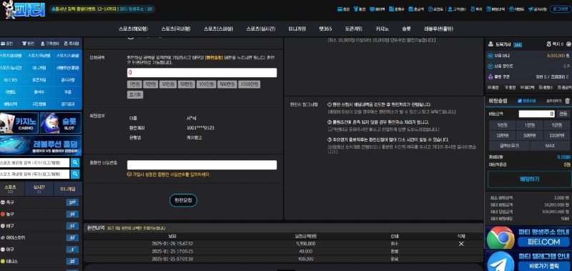The width and height of the screenshot is (572, 271).
Task: Open 슬롯 menu in main navigation
Action: coord(406,29)
